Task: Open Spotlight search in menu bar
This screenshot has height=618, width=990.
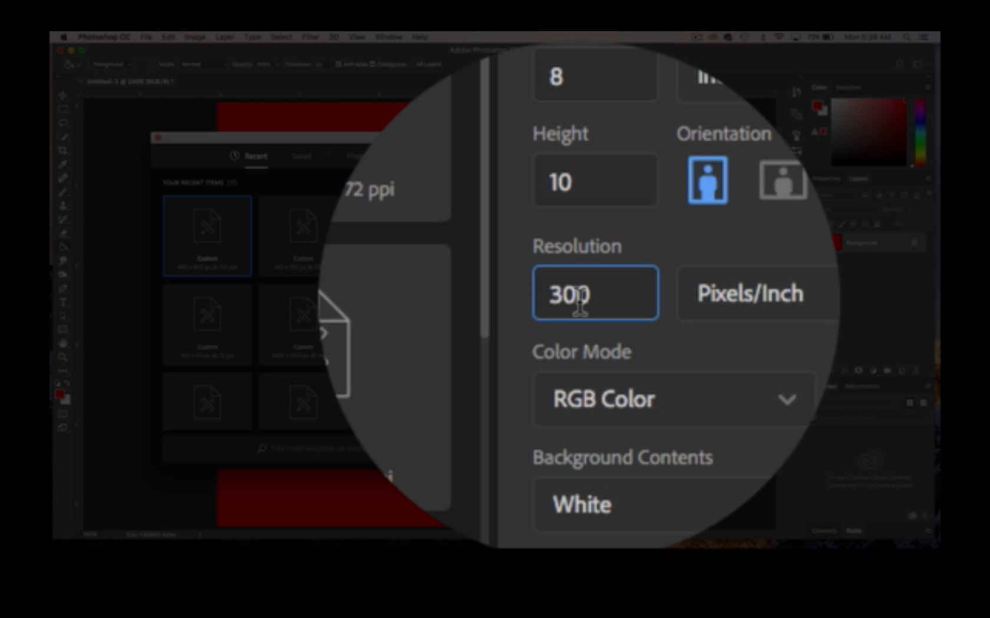Action: tap(906, 37)
